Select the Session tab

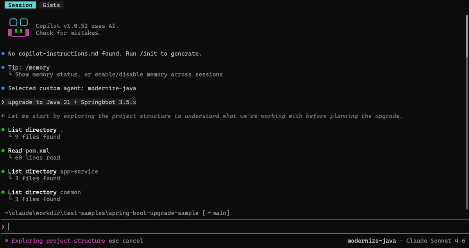tap(20, 5)
